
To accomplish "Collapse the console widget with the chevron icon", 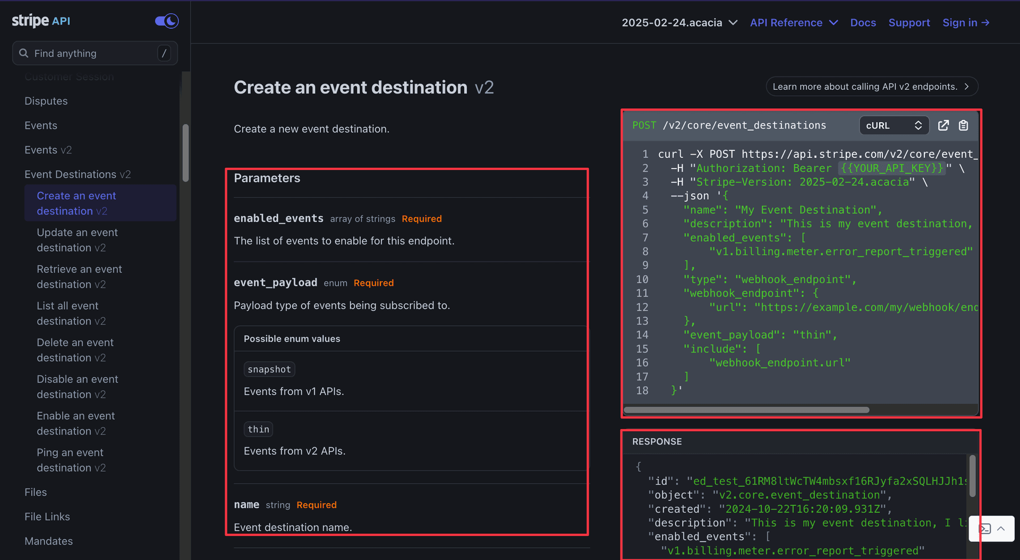I will click(x=1001, y=529).
